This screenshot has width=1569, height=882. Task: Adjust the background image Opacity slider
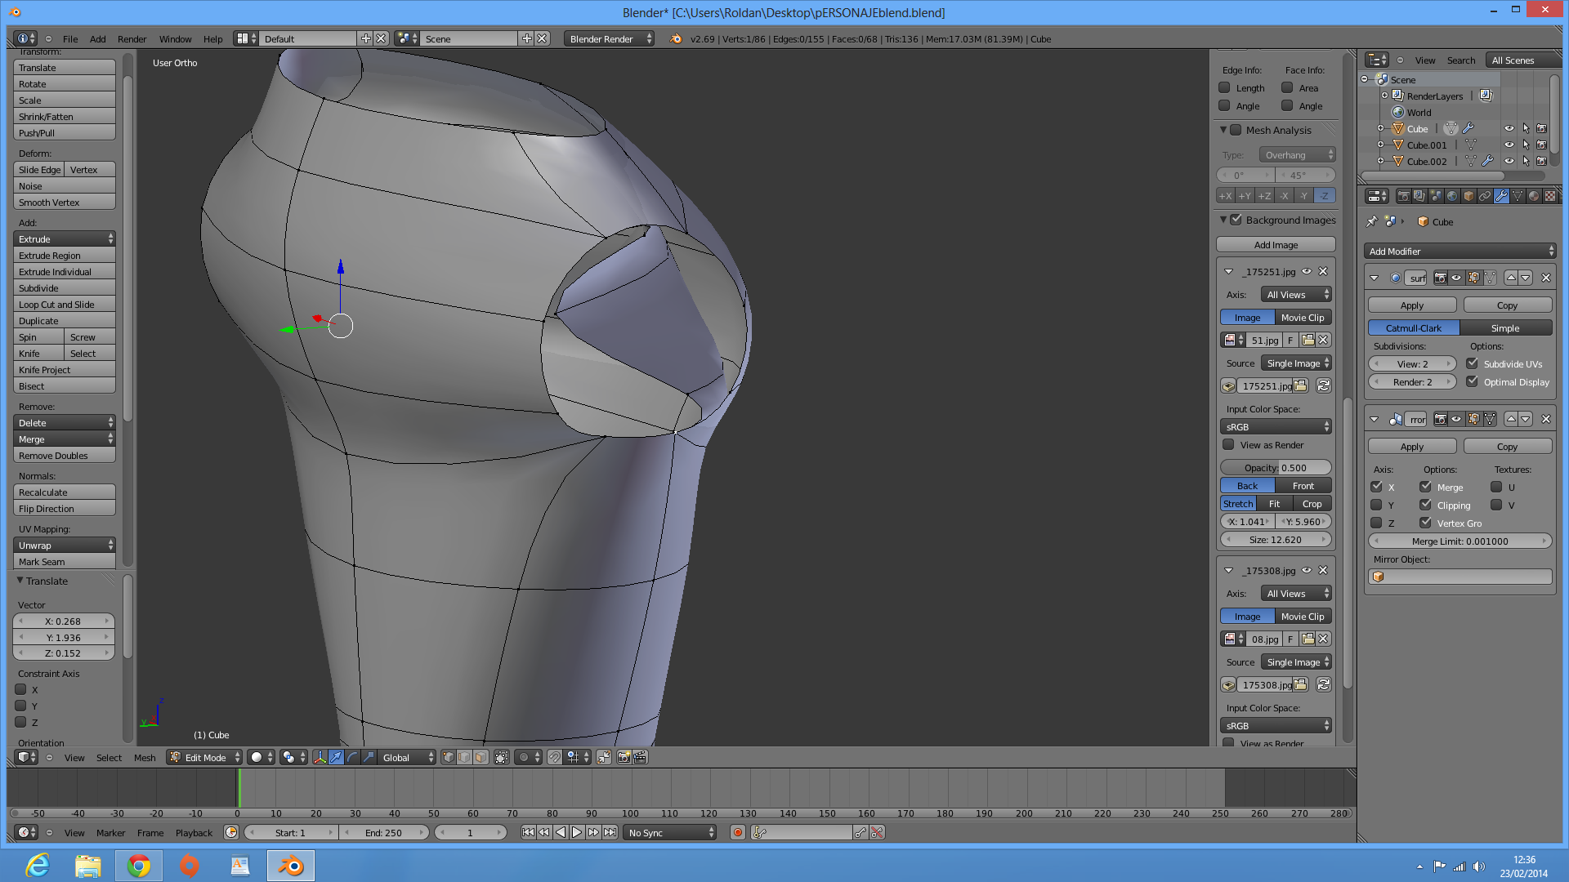1276,468
